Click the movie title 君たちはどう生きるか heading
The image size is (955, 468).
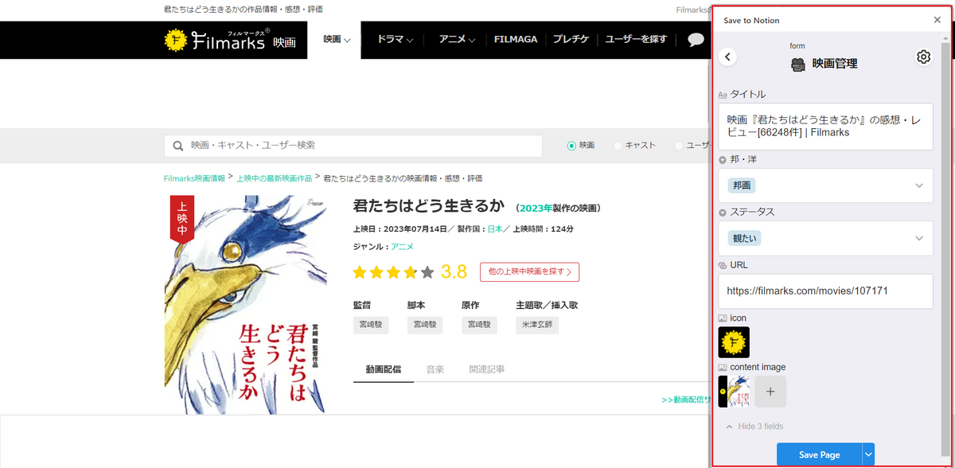428,206
